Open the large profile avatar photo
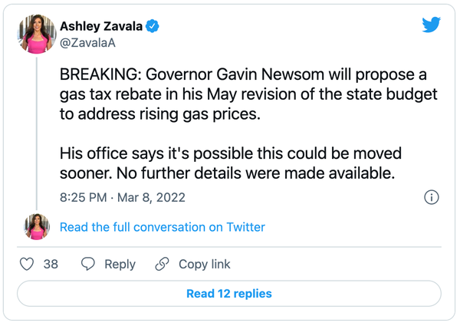This screenshot has height=326, width=460. pyautogui.click(x=37, y=34)
